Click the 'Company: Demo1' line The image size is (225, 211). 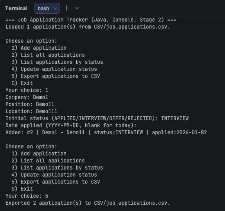[x=27, y=97]
